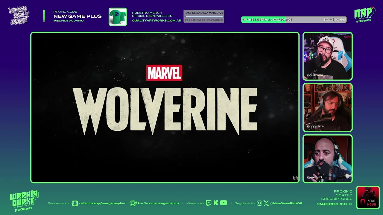
Task: Click the @jerecurci webcam feed
Action: [327, 159]
